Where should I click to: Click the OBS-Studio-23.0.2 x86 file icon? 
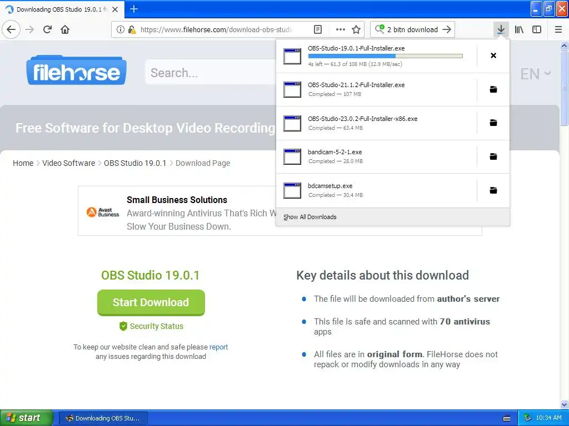point(292,123)
